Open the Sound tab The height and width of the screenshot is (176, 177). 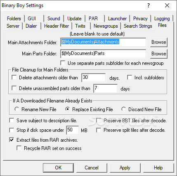[54, 19]
